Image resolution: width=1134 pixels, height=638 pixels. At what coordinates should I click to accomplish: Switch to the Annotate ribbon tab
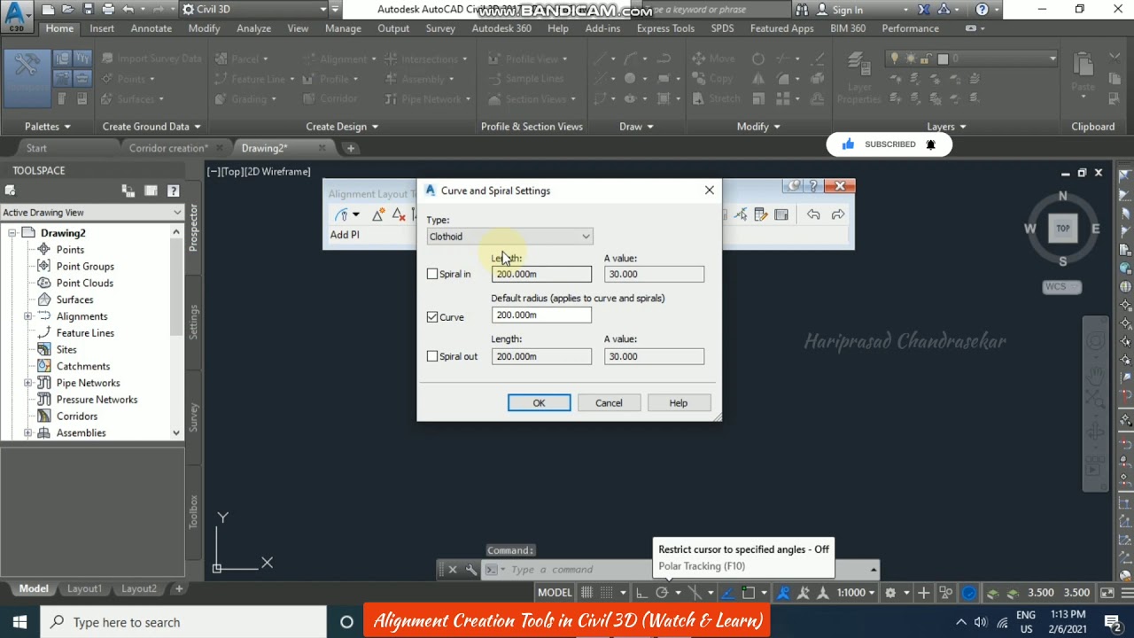(x=151, y=28)
